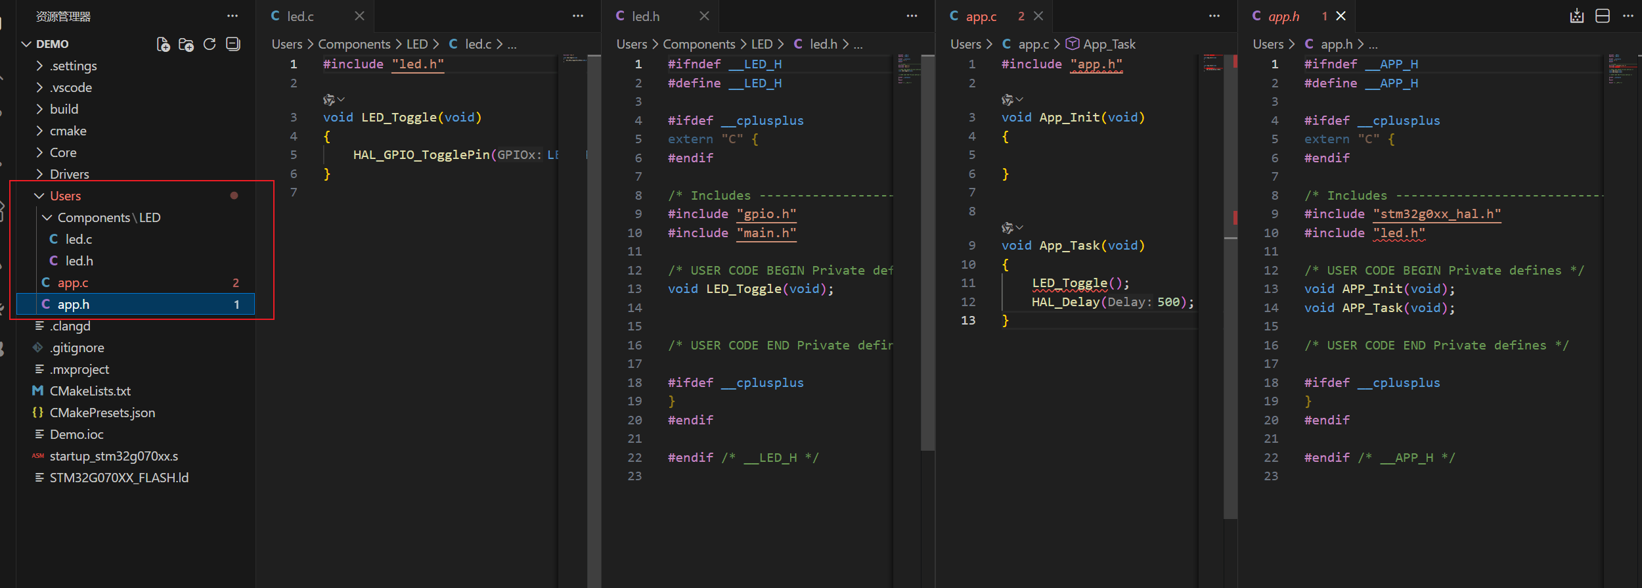The width and height of the screenshot is (1642, 588).
Task: Select the led.h editor tab
Action: [x=645, y=16]
